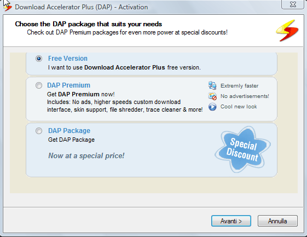This screenshot has width=307, height=237.
Task: Click the Free Version heading link
Action: (68, 59)
